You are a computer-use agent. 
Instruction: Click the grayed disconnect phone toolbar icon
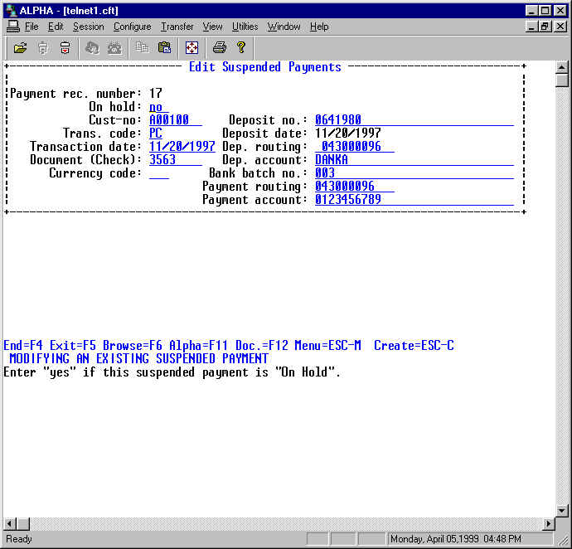tap(114, 47)
